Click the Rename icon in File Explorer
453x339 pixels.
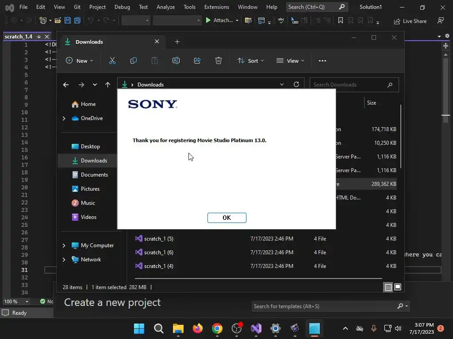[176, 61]
